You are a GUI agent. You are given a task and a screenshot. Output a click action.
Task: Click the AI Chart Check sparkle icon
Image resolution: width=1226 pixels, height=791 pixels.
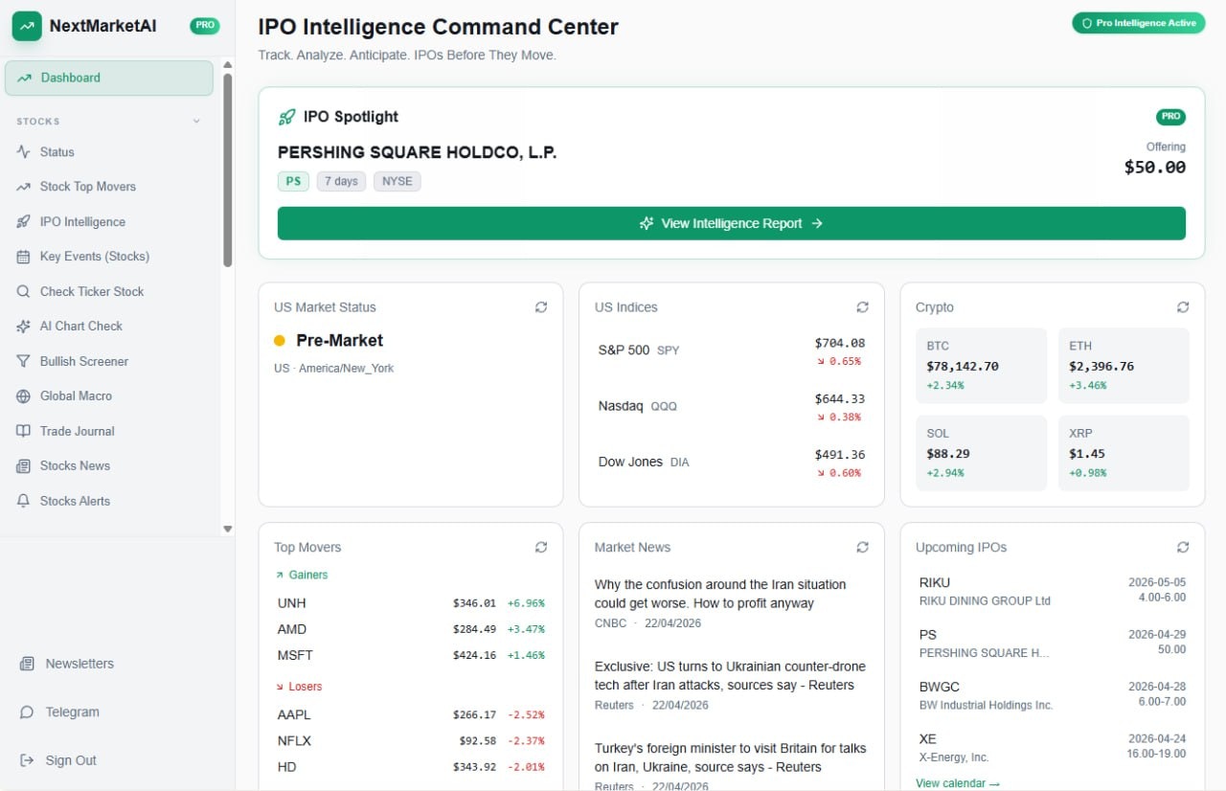tap(24, 327)
